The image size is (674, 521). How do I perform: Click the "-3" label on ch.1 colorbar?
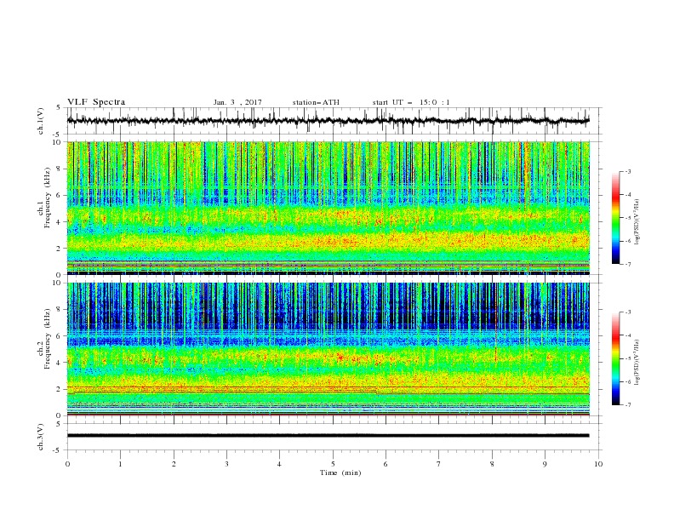pyautogui.click(x=627, y=171)
